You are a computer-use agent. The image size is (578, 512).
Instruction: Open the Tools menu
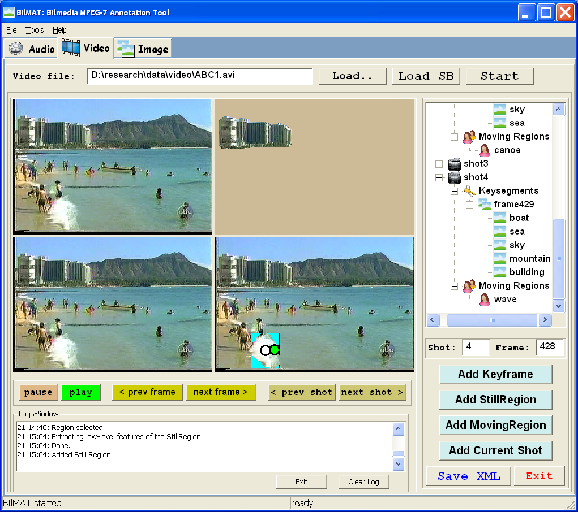point(35,30)
